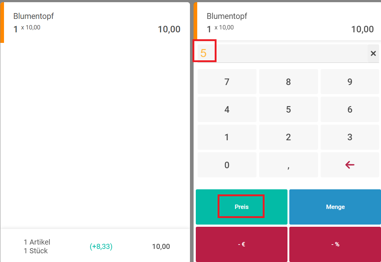381x262 pixels.
Task: Apply value as Menge
Action: pyautogui.click(x=335, y=207)
